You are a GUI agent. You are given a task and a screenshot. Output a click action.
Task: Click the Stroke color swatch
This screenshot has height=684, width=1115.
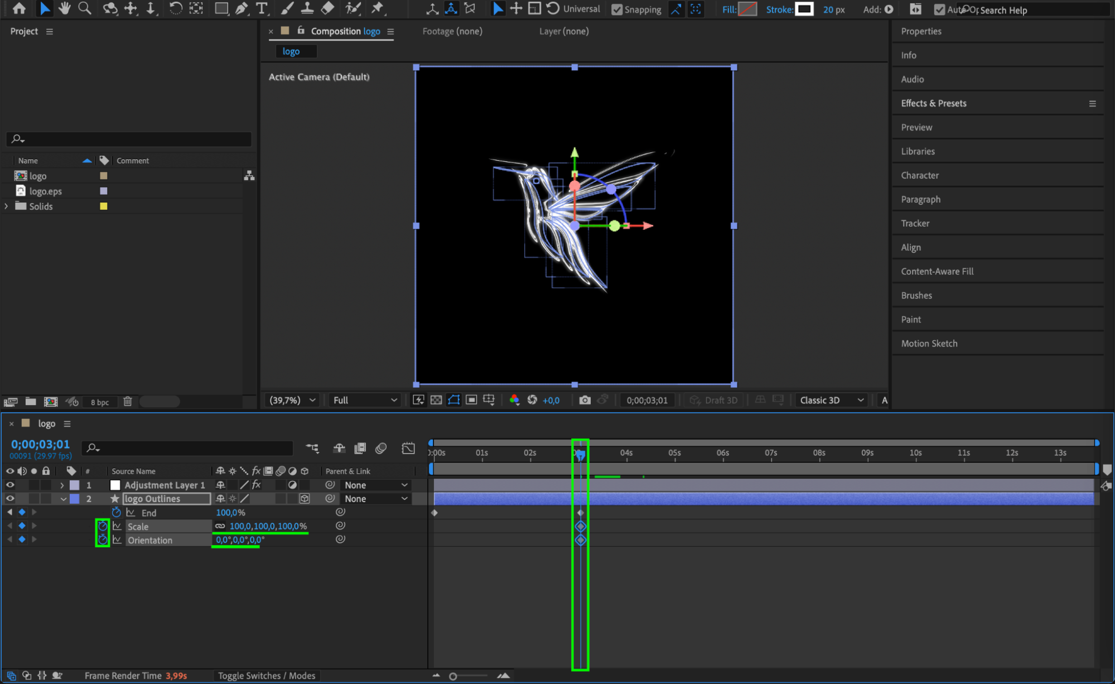(804, 9)
